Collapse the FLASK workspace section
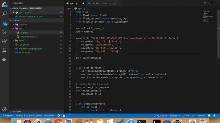Viewport: 220px width, 123px height. click(x=11, y=20)
